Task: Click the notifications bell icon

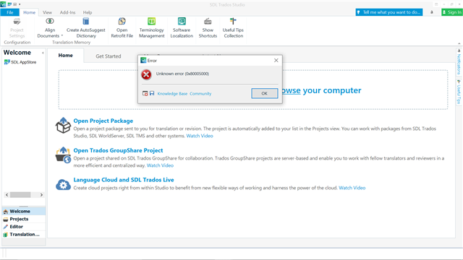Action: pyautogui.click(x=432, y=12)
